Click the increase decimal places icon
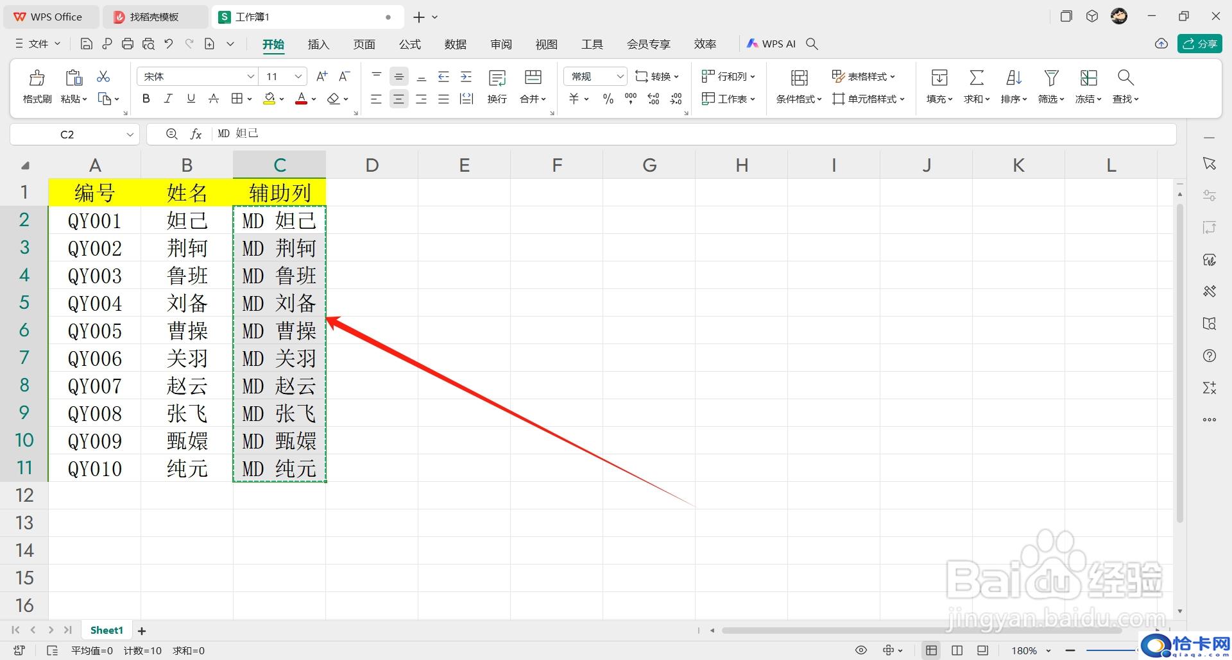This screenshot has height=660, width=1232. (653, 99)
